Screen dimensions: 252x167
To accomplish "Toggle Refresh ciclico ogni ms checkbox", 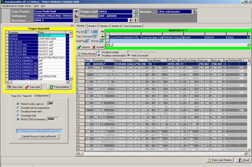I will (18, 104).
